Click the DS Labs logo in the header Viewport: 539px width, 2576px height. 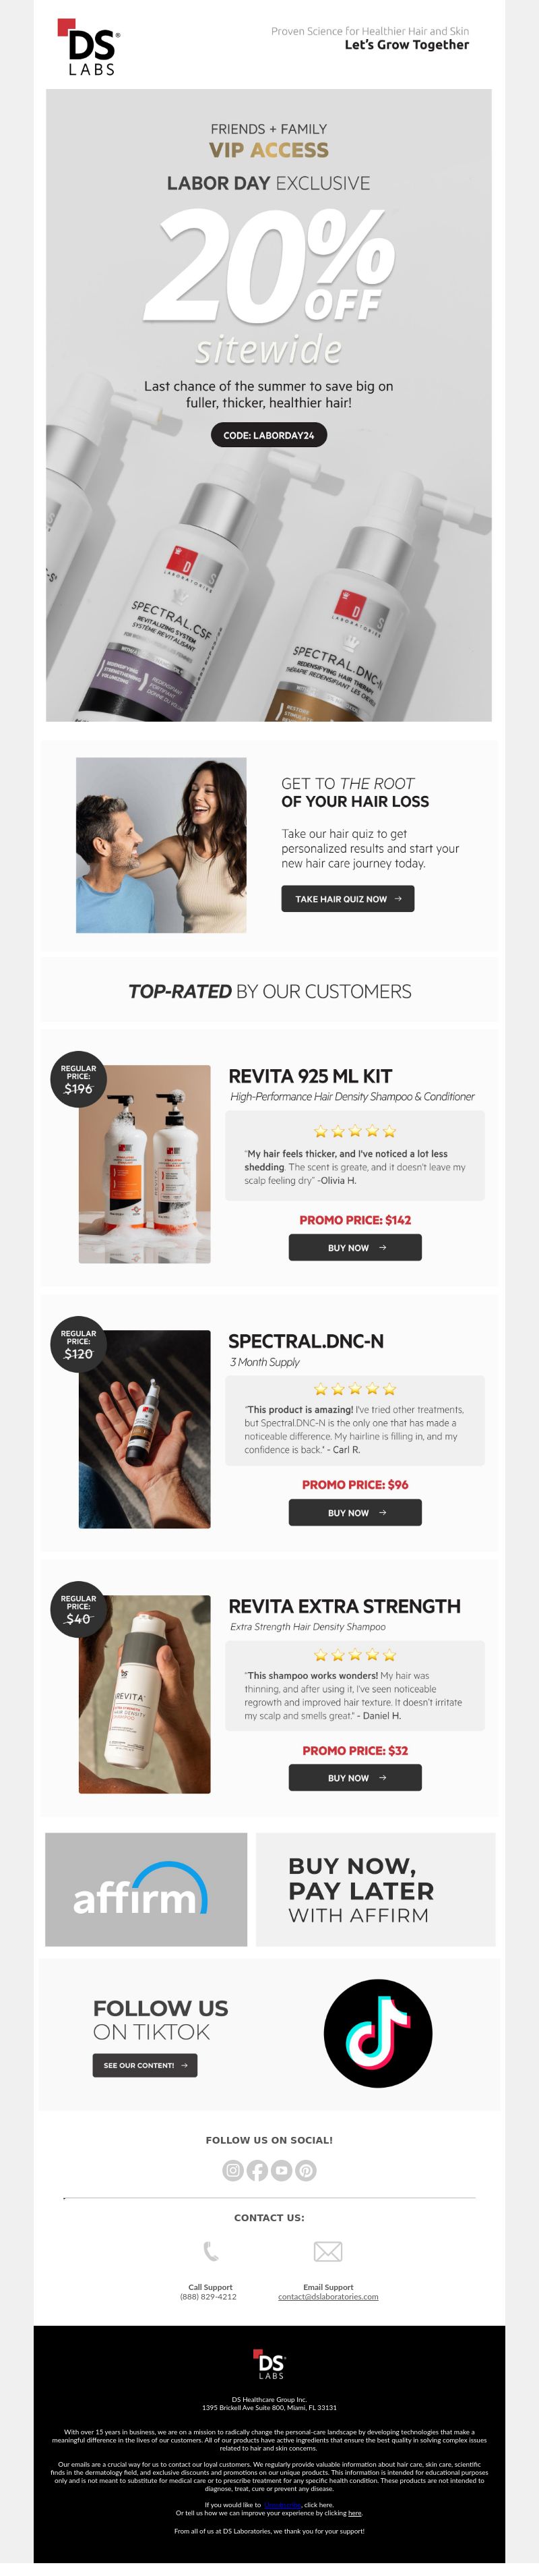pyautogui.click(x=89, y=47)
